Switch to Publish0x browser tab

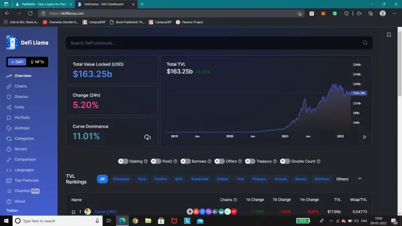(44, 4)
